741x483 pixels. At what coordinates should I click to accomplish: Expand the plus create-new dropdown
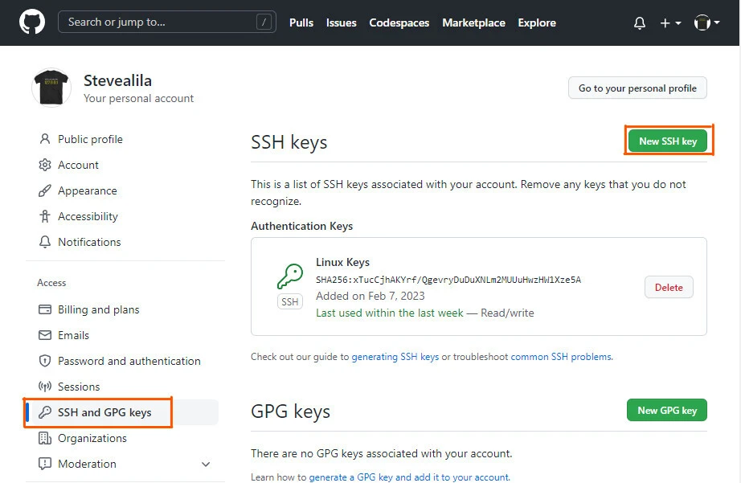click(670, 23)
